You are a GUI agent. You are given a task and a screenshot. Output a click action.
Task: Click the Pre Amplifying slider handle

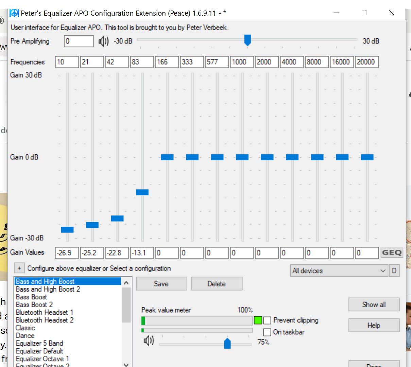coord(247,40)
